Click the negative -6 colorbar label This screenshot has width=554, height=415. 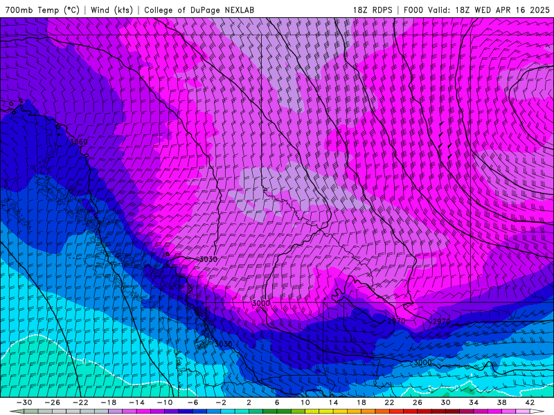pos(193,403)
